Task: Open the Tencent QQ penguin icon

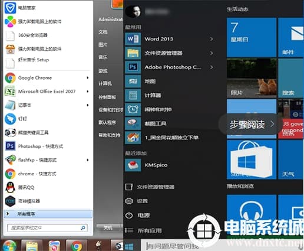Action: click(10, 187)
